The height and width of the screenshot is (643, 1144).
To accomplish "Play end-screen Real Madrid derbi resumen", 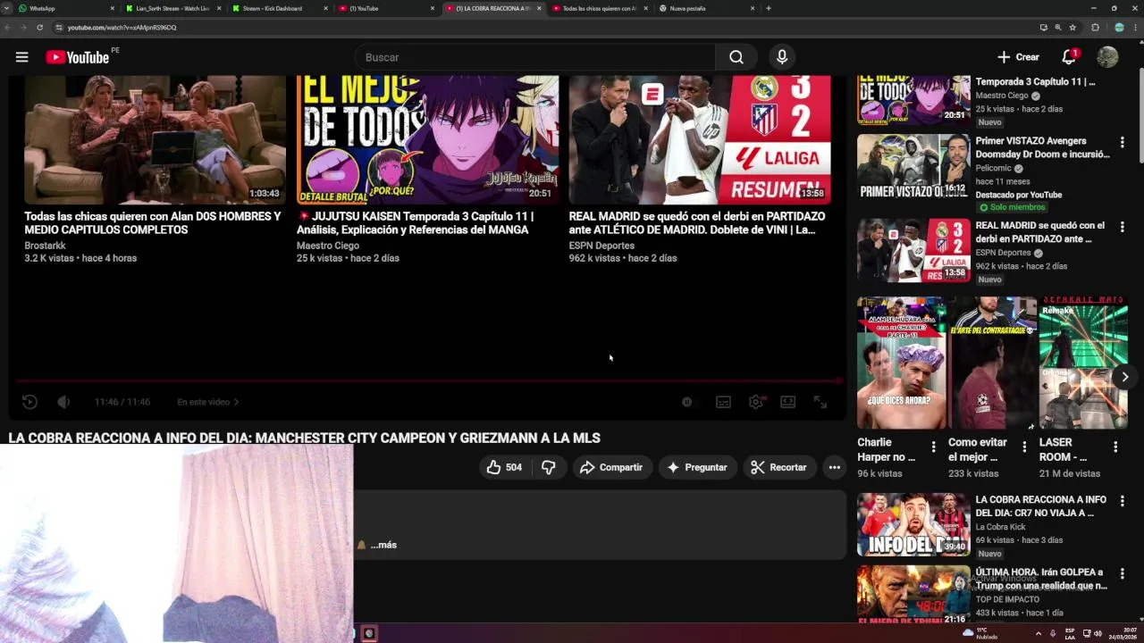I will 700,140.
